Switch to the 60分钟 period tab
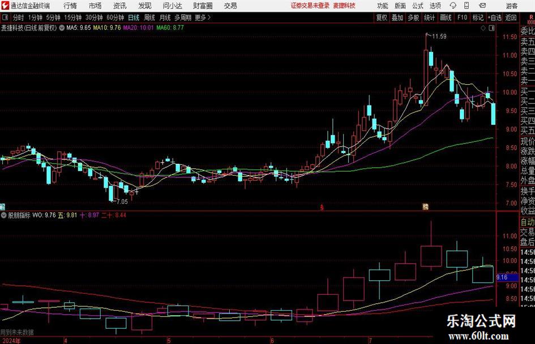Viewport: 535px width, 344px height. point(115,18)
